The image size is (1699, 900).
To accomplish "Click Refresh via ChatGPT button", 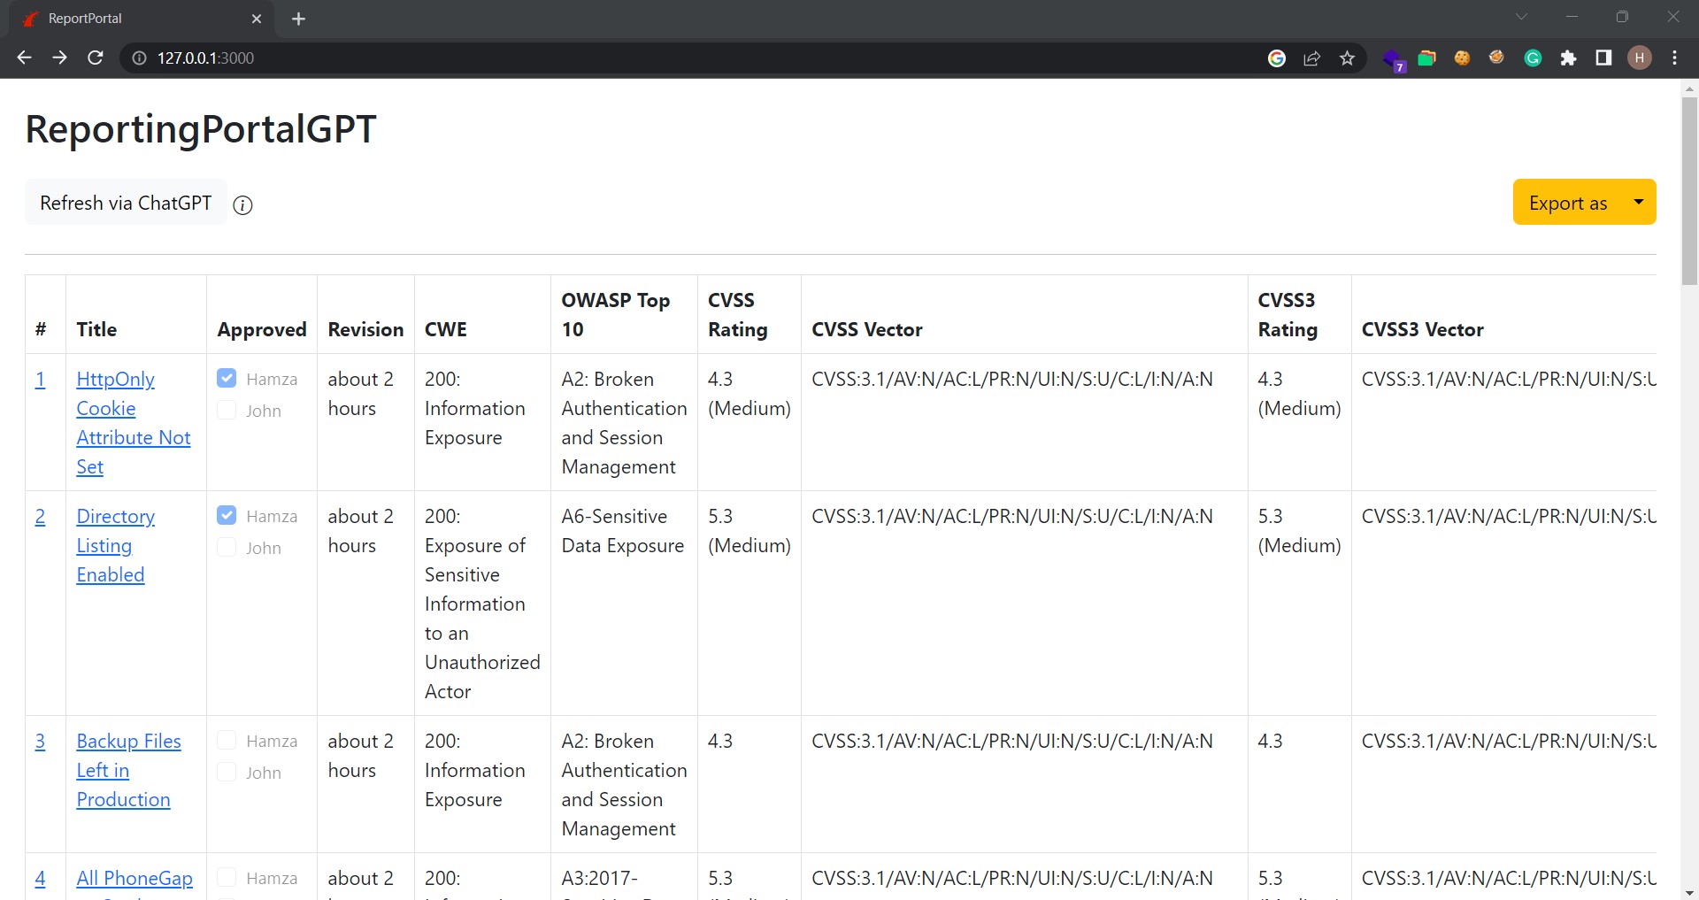I will 126,203.
